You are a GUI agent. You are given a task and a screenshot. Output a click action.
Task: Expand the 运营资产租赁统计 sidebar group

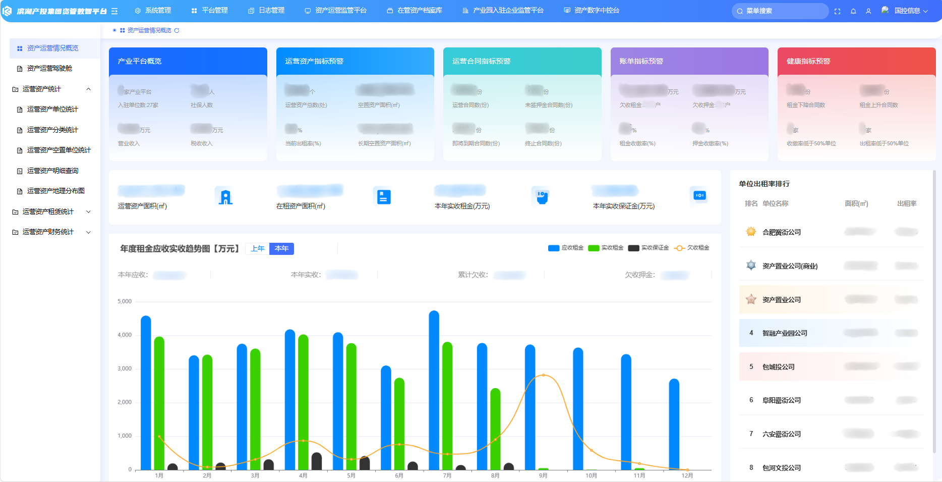pos(89,212)
